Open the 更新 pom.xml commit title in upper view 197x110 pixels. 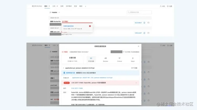[55, 32]
